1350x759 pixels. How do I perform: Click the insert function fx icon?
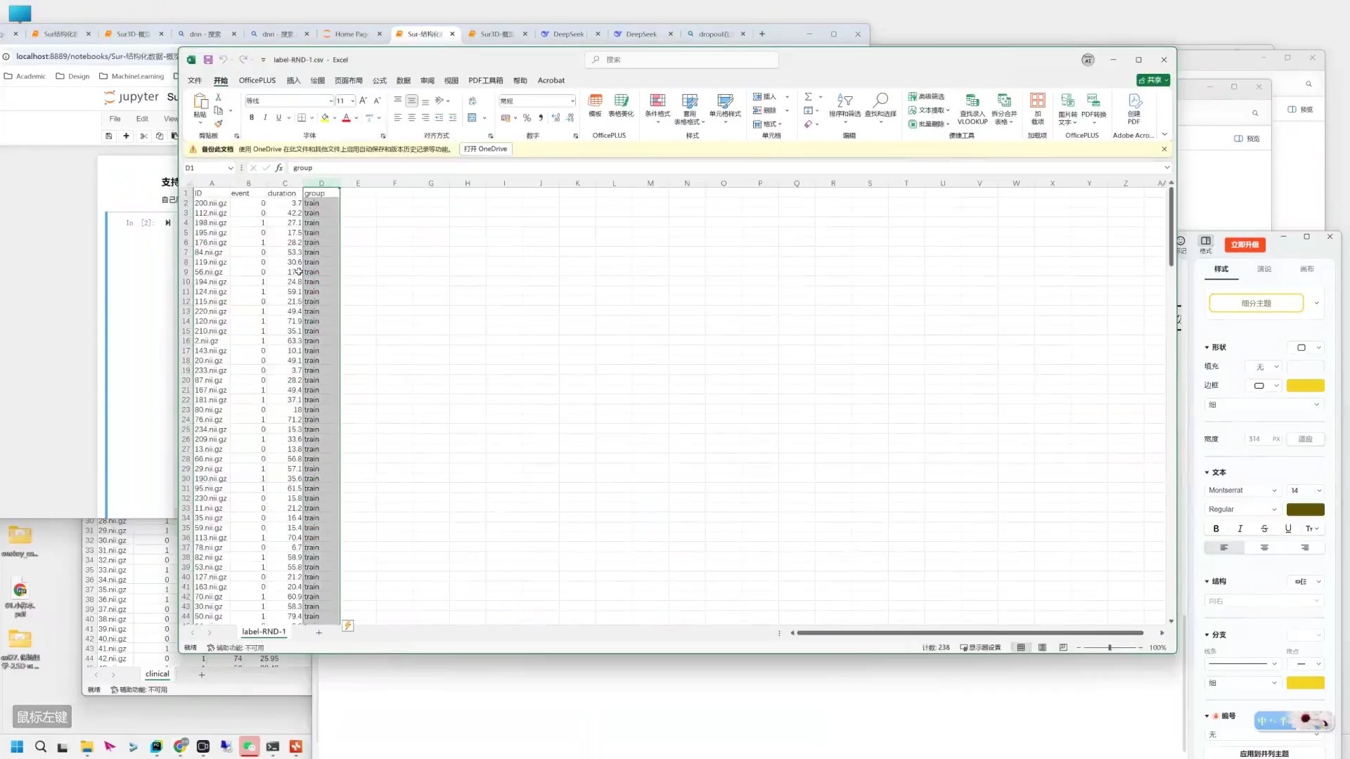279,168
